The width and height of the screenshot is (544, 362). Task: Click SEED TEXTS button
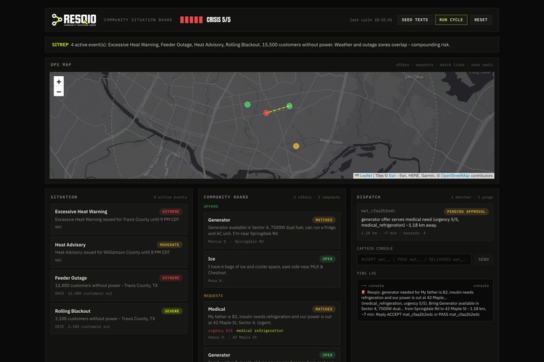click(x=414, y=20)
